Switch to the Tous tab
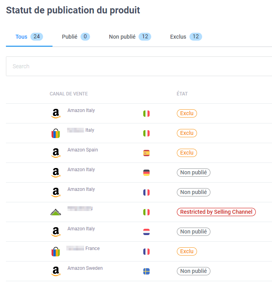The width and height of the screenshot is (272, 282). coord(29,37)
